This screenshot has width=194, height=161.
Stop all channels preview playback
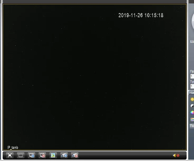42,155
